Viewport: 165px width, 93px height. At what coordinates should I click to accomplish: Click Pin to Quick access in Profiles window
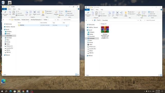[x=5, y=13]
